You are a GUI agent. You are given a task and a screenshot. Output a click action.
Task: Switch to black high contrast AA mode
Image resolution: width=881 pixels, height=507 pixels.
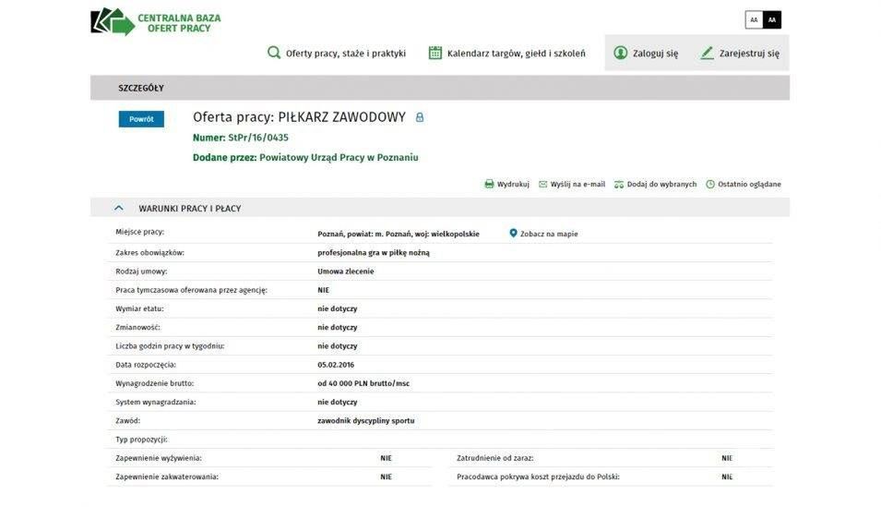click(x=772, y=19)
